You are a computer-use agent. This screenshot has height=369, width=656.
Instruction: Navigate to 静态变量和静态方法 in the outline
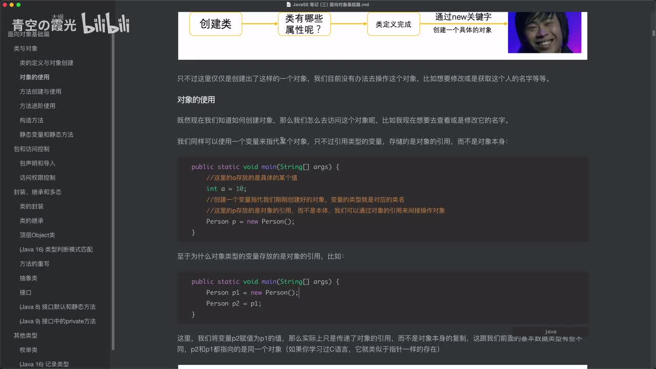[x=47, y=135]
